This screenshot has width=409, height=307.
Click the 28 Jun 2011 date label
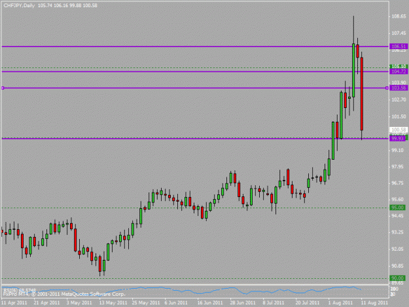tap(243, 302)
